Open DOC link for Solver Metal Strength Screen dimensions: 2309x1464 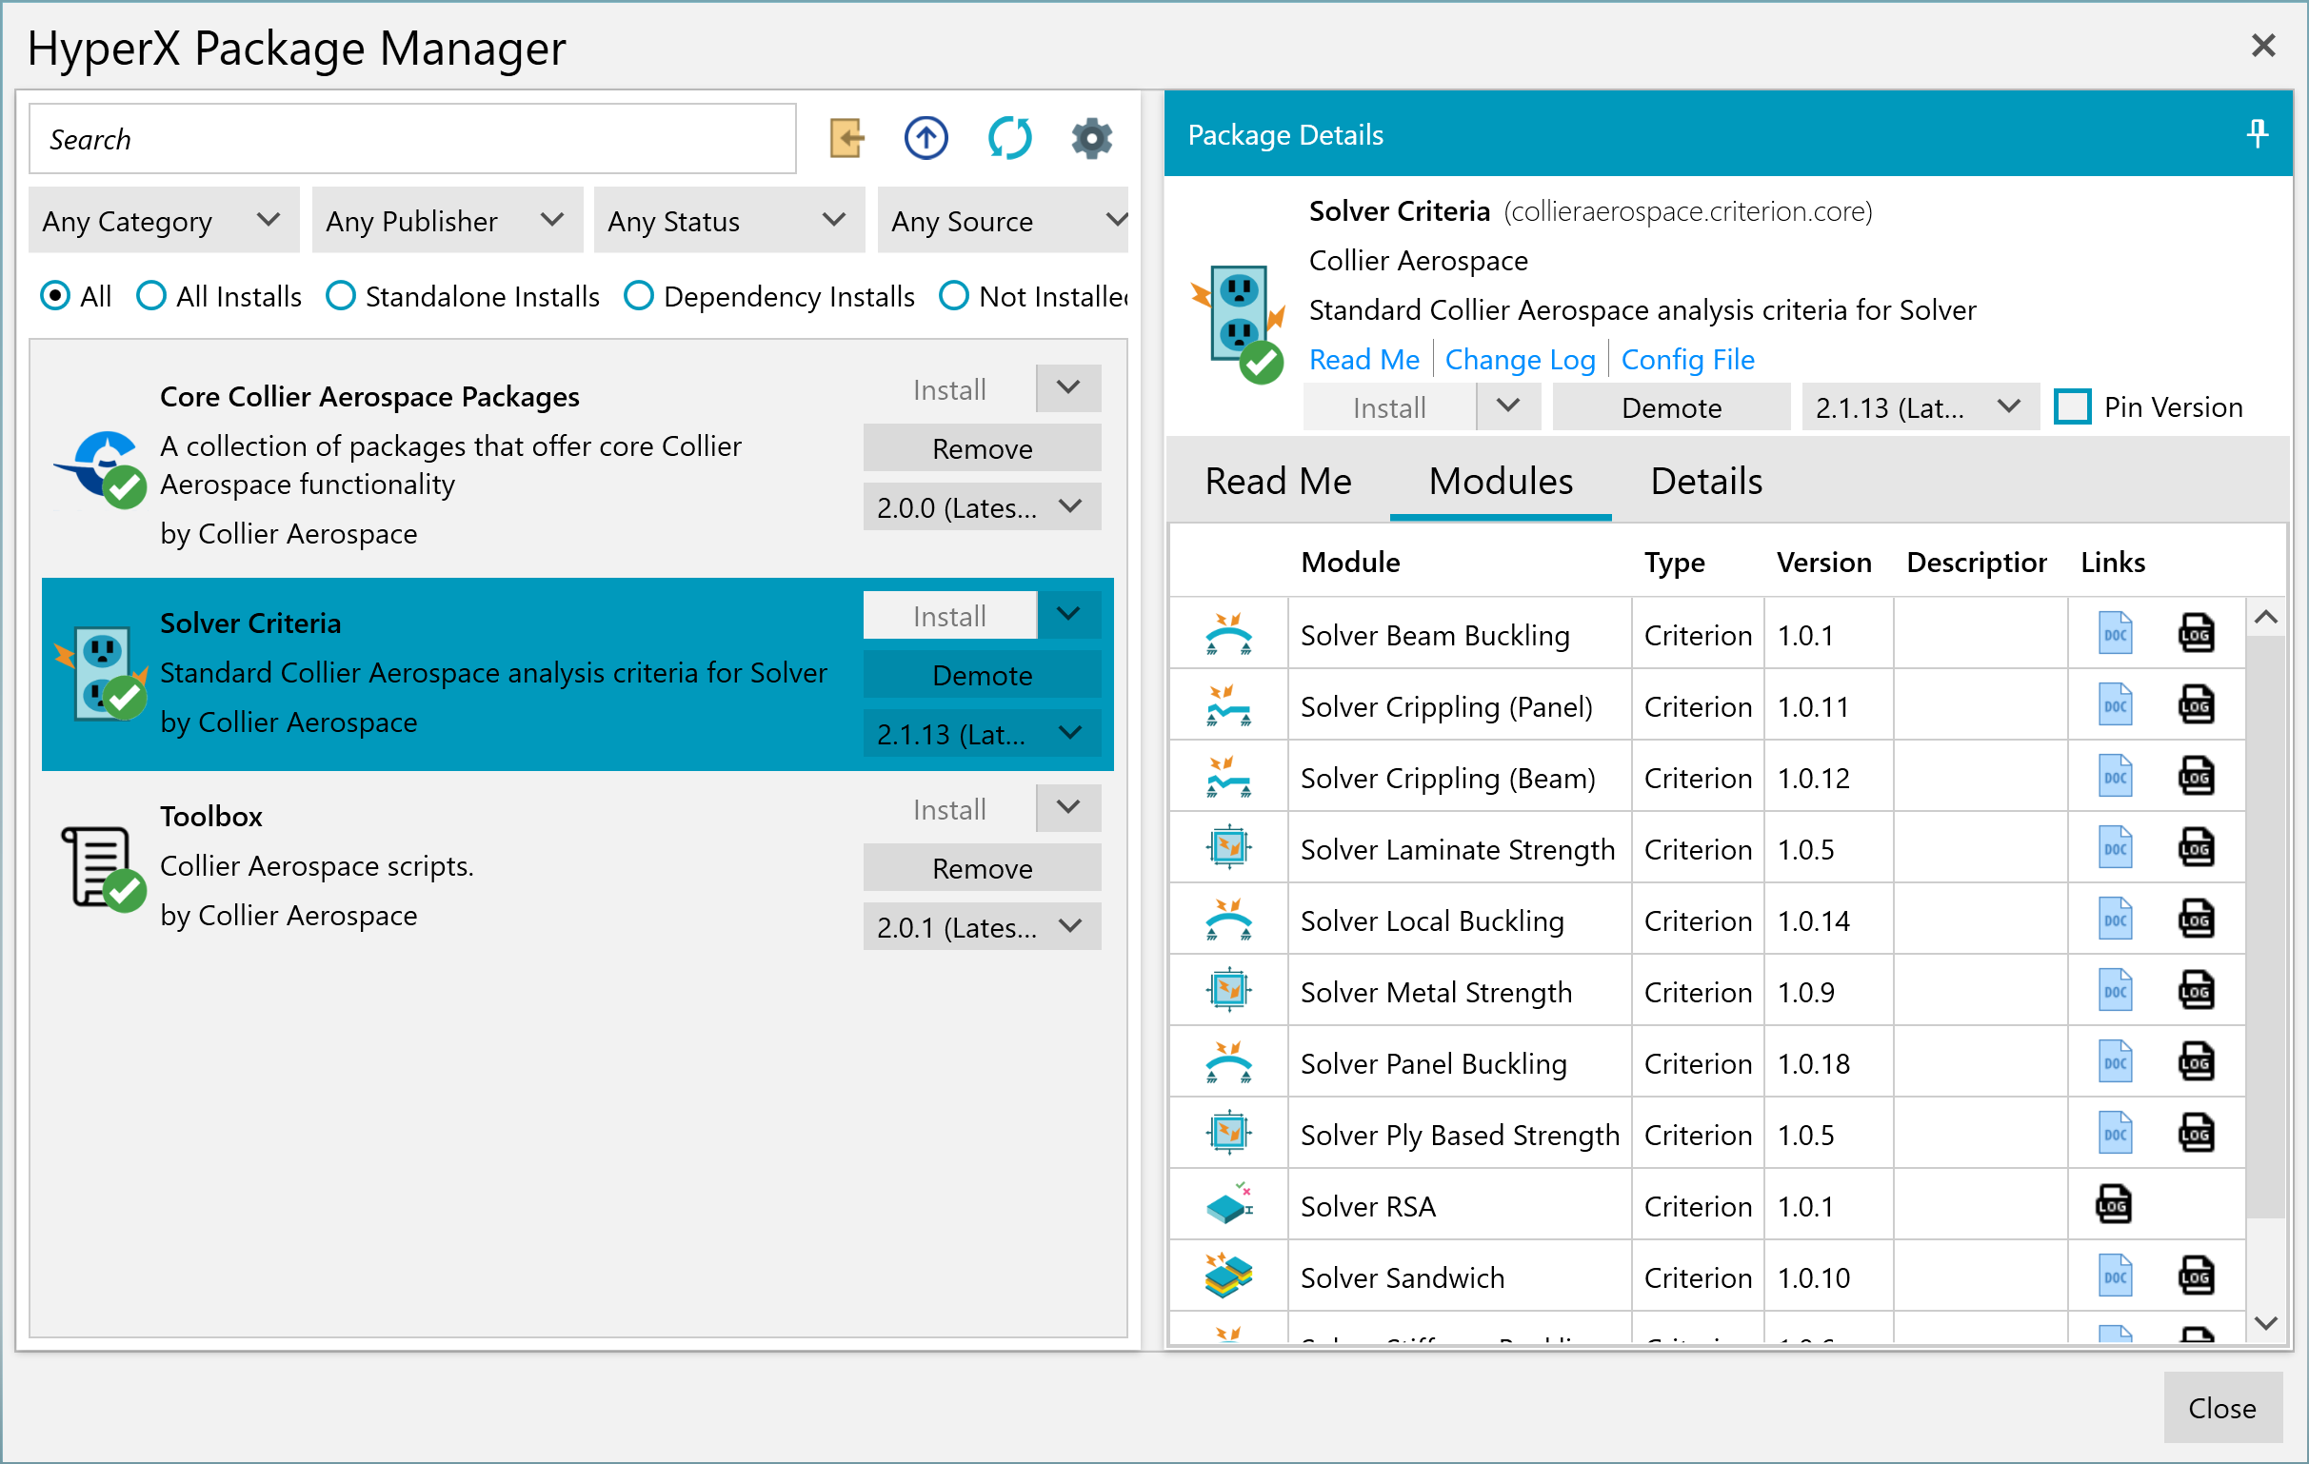[2115, 990]
